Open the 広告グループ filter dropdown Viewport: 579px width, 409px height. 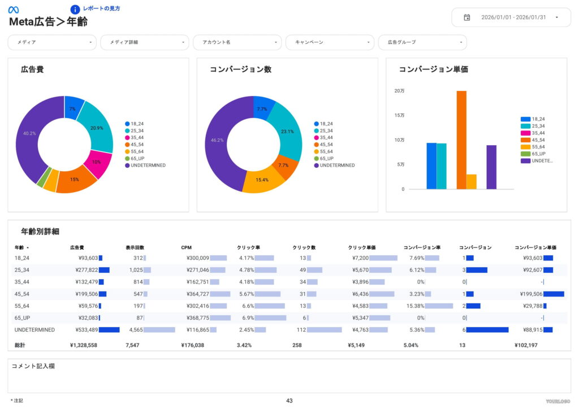coord(422,42)
